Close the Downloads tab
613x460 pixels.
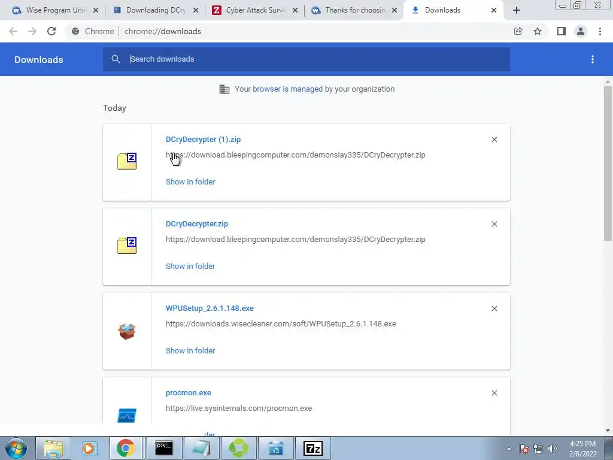click(494, 10)
